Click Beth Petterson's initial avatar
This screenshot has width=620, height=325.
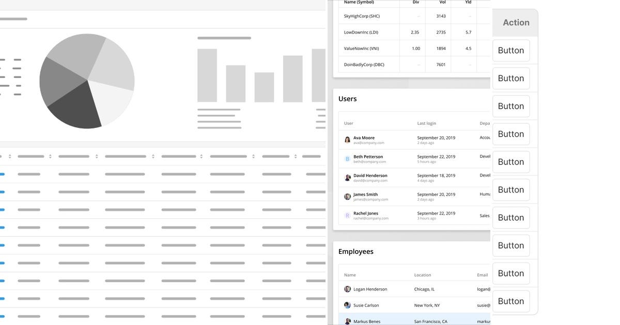click(x=347, y=158)
